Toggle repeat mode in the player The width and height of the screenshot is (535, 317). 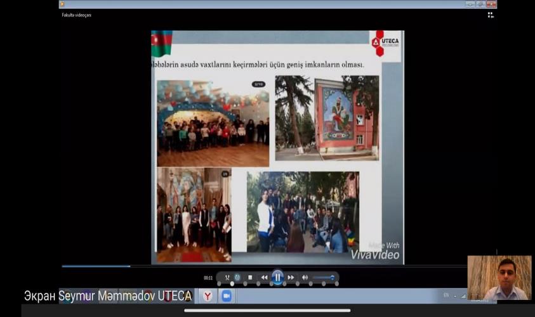click(x=237, y=278)
